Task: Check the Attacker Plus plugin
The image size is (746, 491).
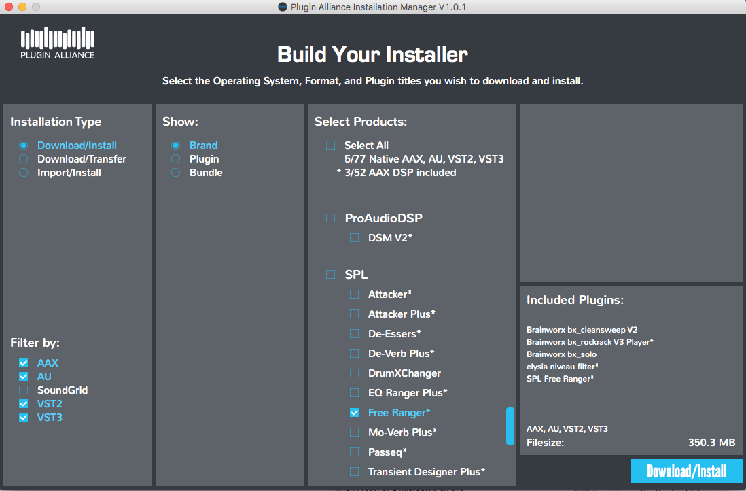Action: 355,314
